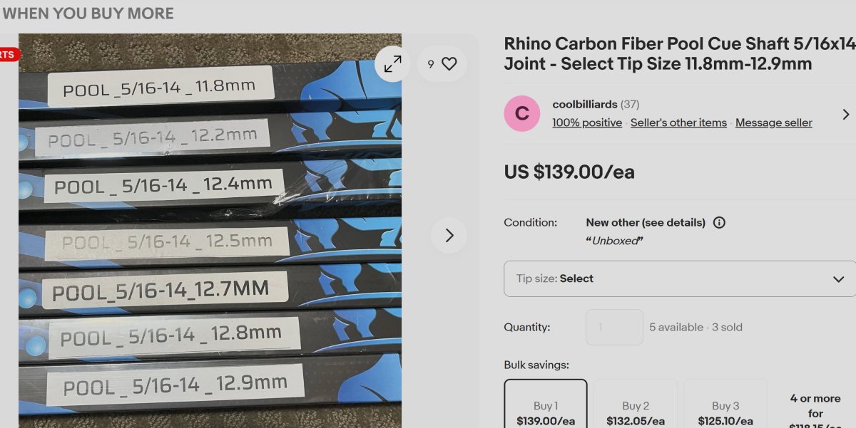Viewport: 856px width, 428px height.
Task: Click the red deal badge on the photo
Action: 7,55
